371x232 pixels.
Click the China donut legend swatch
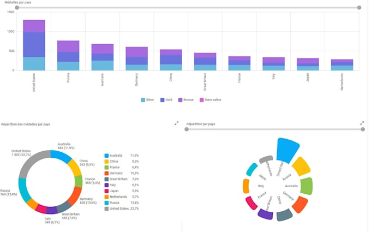pos(106,162)
